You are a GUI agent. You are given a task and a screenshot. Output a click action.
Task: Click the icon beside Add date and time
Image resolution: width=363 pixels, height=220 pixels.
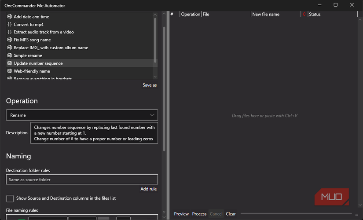click(10, 17)
